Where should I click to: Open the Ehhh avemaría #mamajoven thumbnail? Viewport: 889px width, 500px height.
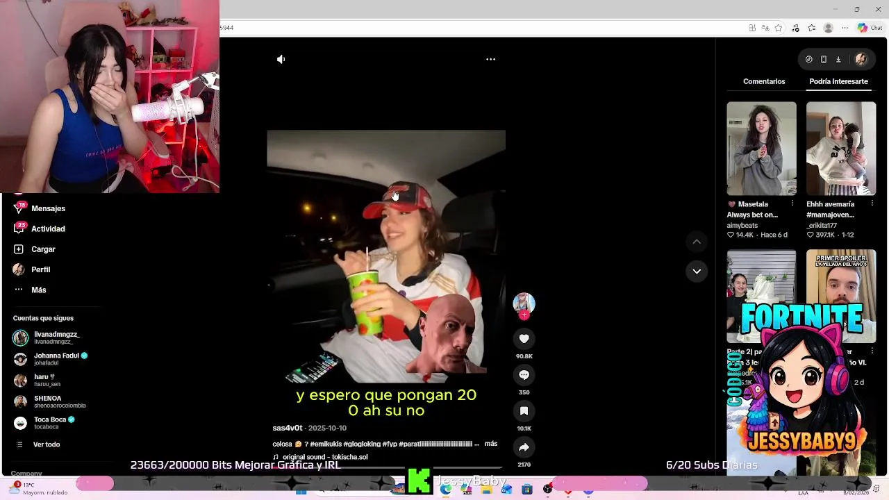(841, 149)
